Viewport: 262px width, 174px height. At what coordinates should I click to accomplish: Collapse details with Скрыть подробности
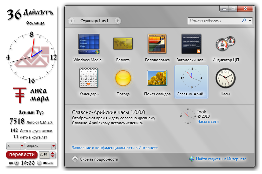[95, 159]
